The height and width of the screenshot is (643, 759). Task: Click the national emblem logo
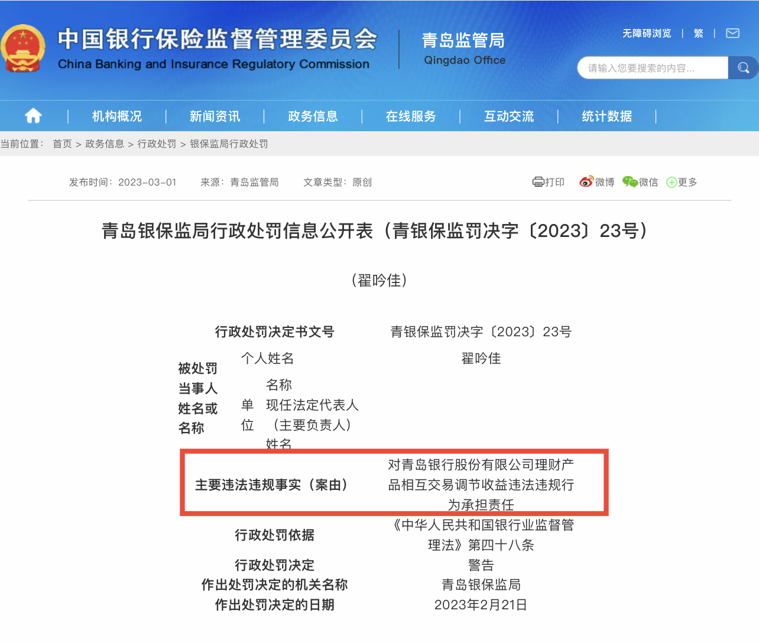coord(23,48)
